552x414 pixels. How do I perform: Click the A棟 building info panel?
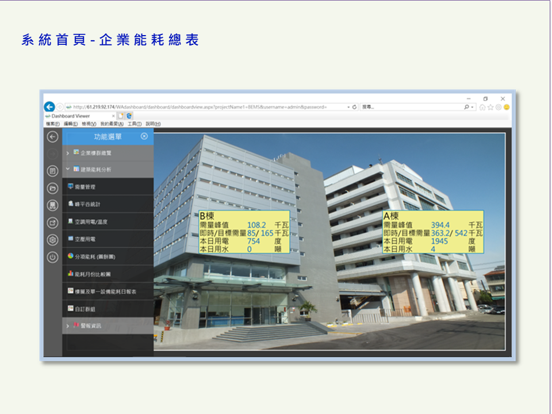[432, 232]
